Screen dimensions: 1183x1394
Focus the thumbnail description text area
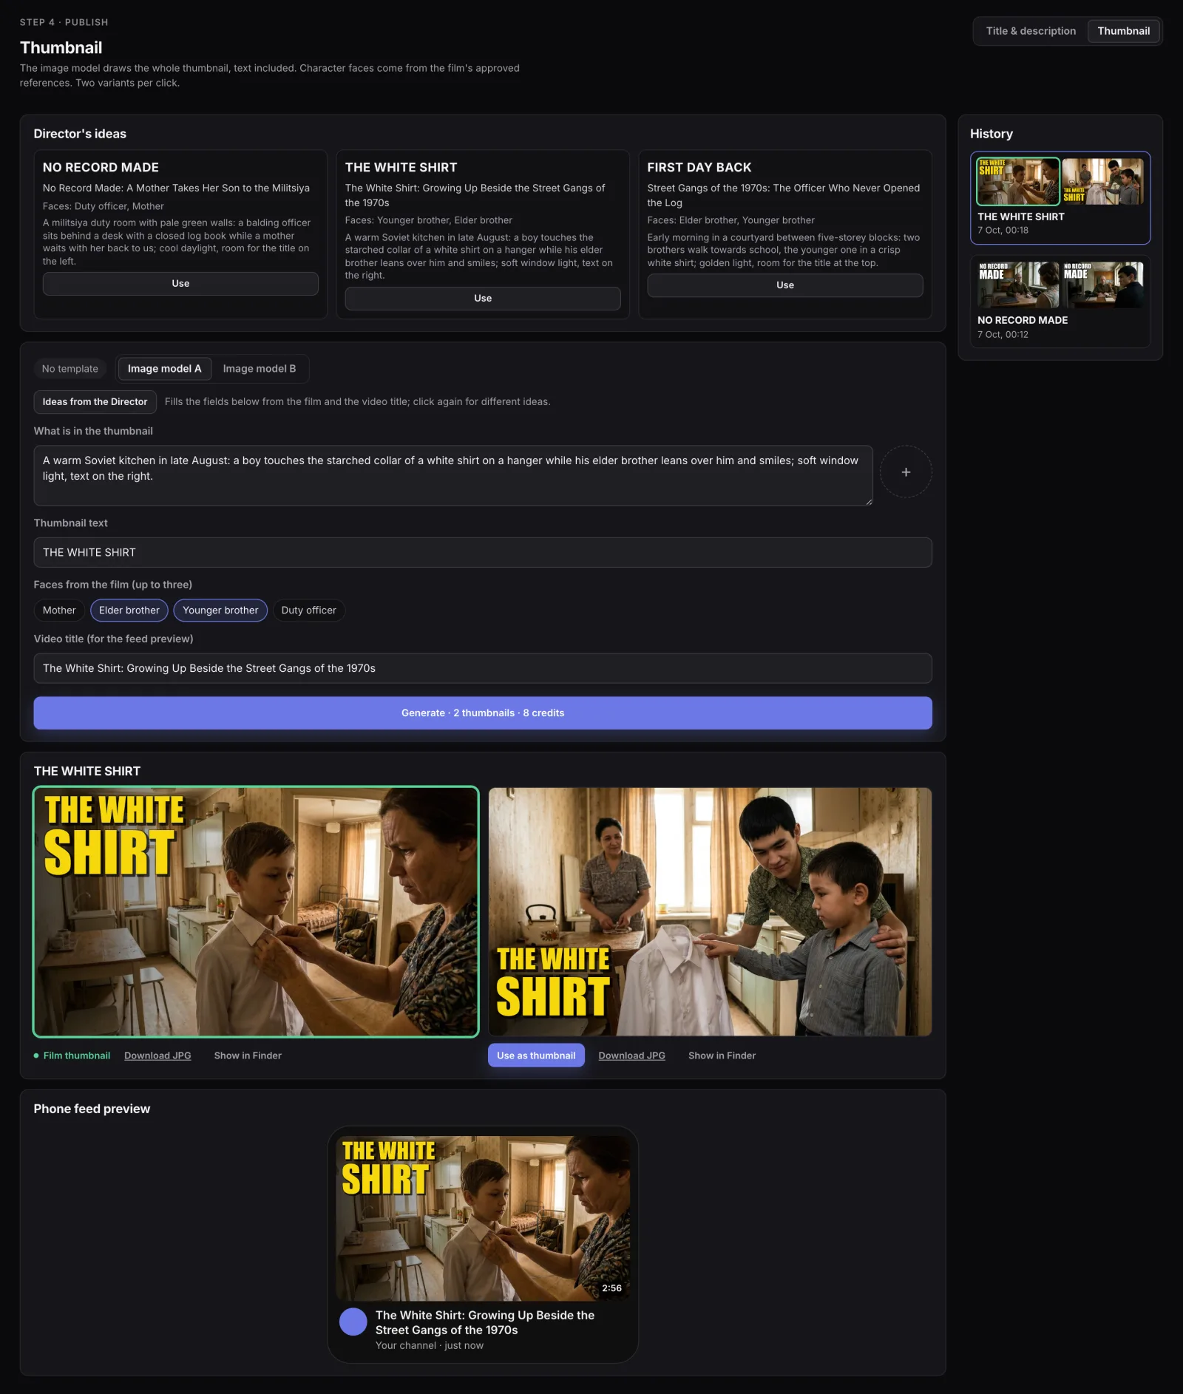coord(453,476)
